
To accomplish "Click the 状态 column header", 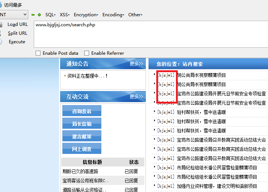I will coord(134,162).
